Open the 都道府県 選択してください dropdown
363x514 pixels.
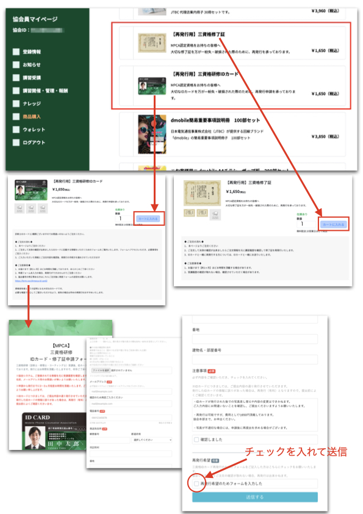152,440
